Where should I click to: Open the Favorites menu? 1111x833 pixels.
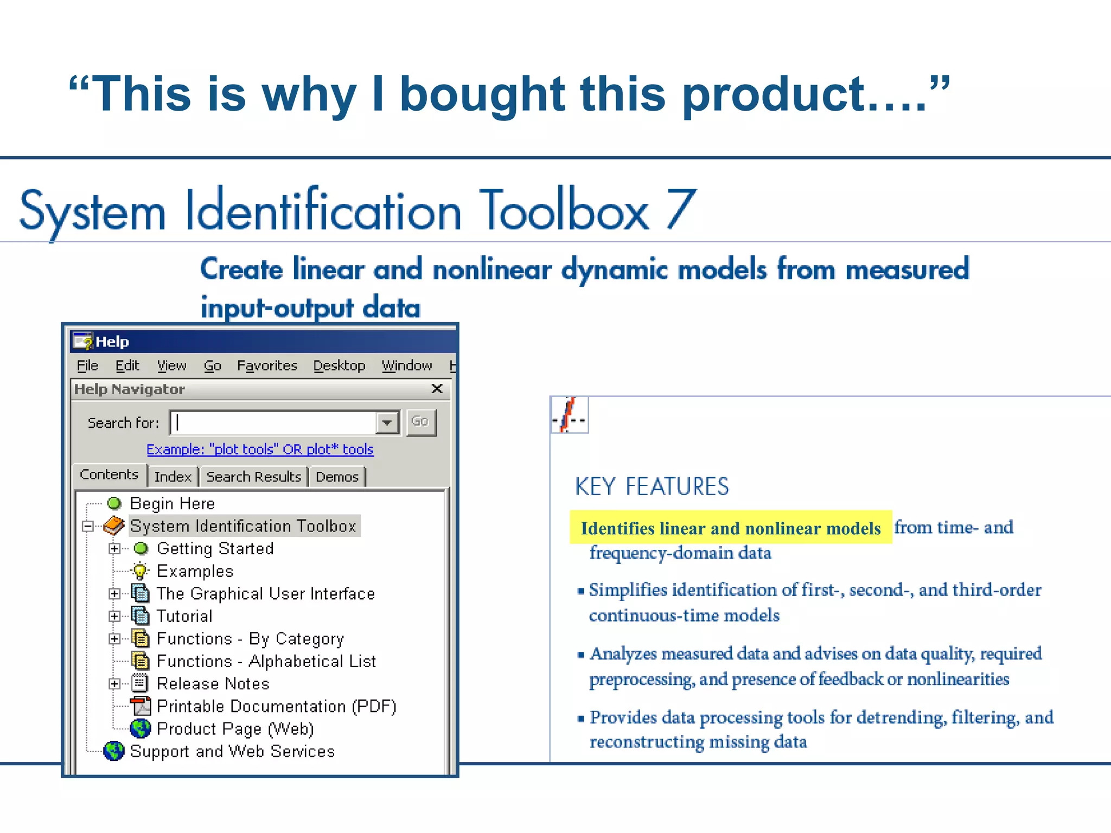[267, 366]
